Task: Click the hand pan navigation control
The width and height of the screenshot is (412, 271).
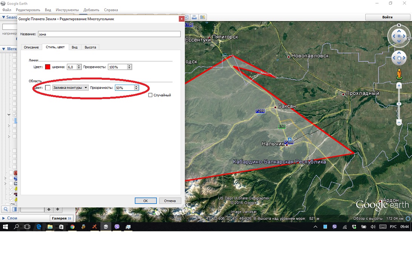Action: click(x=399, y=58)
